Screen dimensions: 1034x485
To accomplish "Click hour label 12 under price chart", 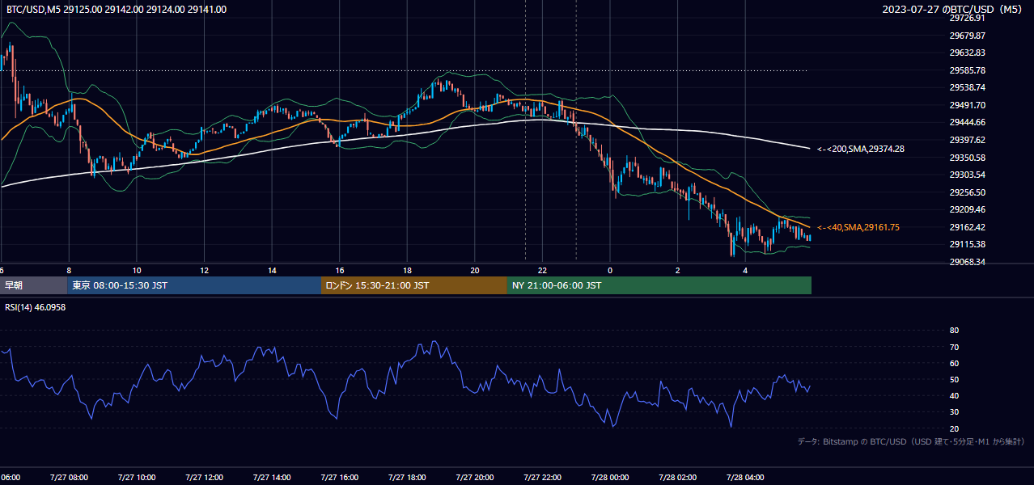I will click(205, 270).
